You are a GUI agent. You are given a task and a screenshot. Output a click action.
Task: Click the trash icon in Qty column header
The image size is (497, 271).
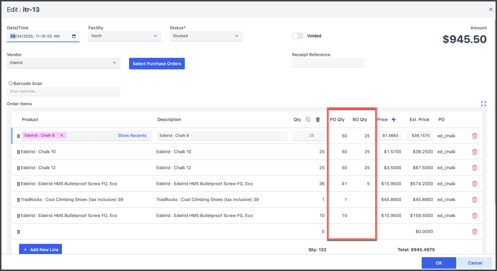pos(318,120)
